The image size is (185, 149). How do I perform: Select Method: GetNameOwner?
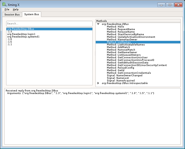tap(122, 52)
